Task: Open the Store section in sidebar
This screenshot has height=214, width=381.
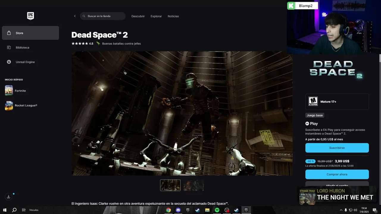Action: pyautogui.click(x=30, y=33)
